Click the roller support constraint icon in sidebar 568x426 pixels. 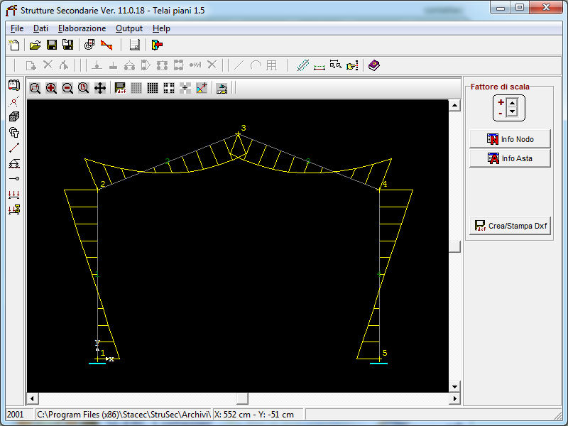pos(14,163)
